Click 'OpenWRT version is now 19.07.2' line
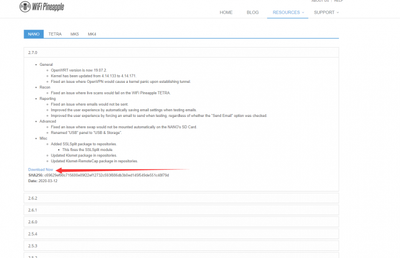Image resolution: width=400 pixels, height=258 pixels. point(79,71)
